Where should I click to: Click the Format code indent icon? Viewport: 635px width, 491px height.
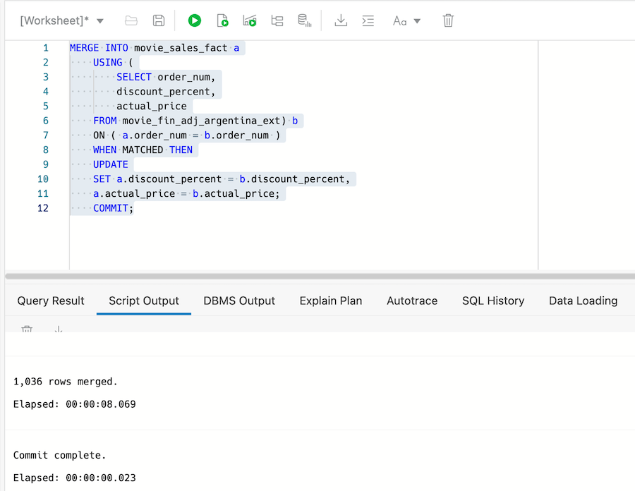click(x=368, y=20)
